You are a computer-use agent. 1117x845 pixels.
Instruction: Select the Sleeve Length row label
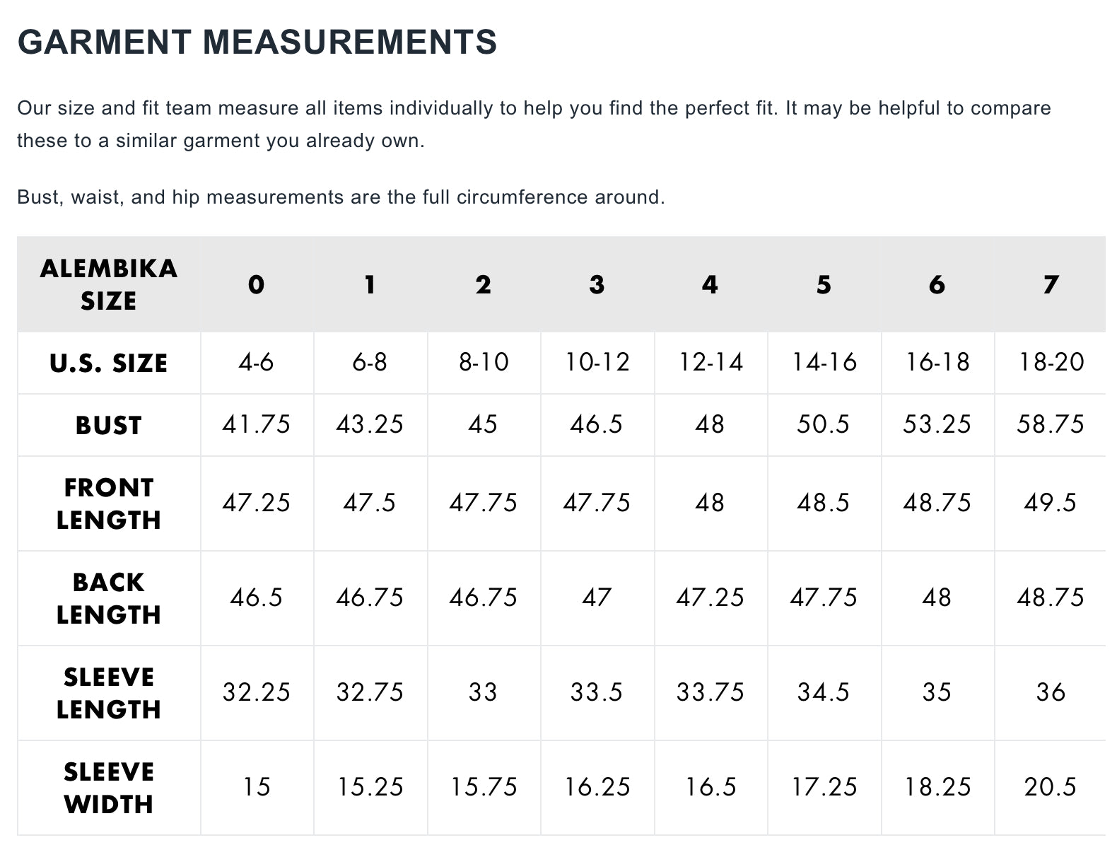coord(109,693)
